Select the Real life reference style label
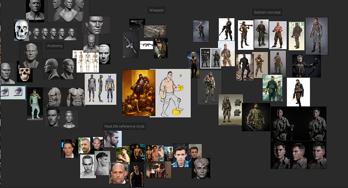 [x=124, y=127]
